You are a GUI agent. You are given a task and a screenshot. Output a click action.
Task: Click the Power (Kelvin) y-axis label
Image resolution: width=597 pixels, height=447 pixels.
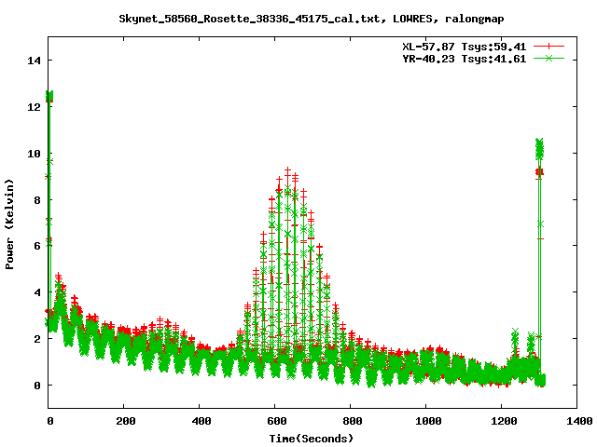click(9, 224)
